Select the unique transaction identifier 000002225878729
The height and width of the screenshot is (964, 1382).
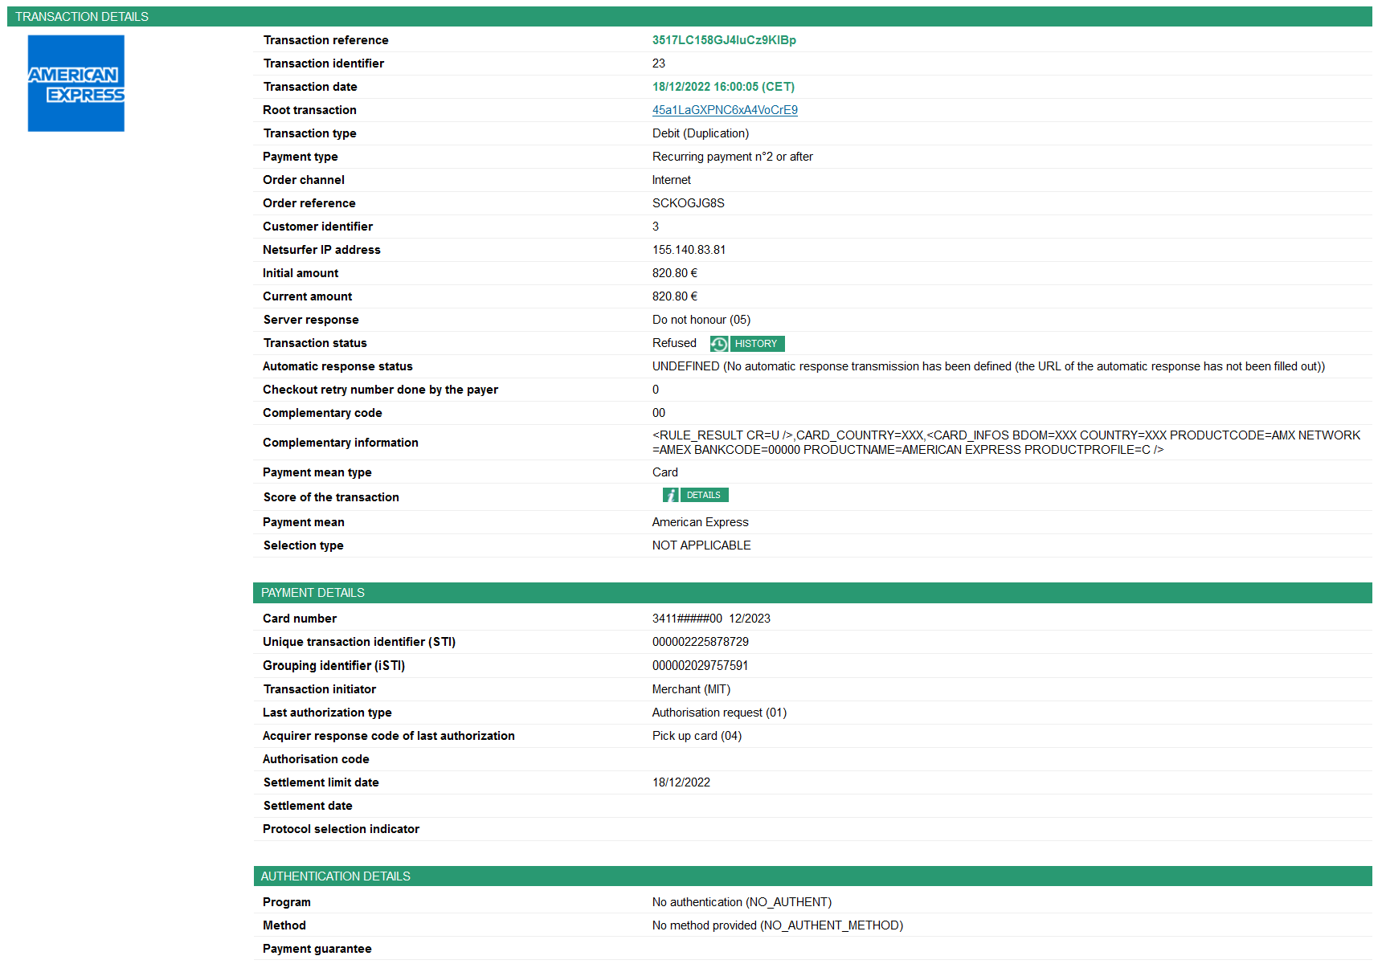pos(701,642)
